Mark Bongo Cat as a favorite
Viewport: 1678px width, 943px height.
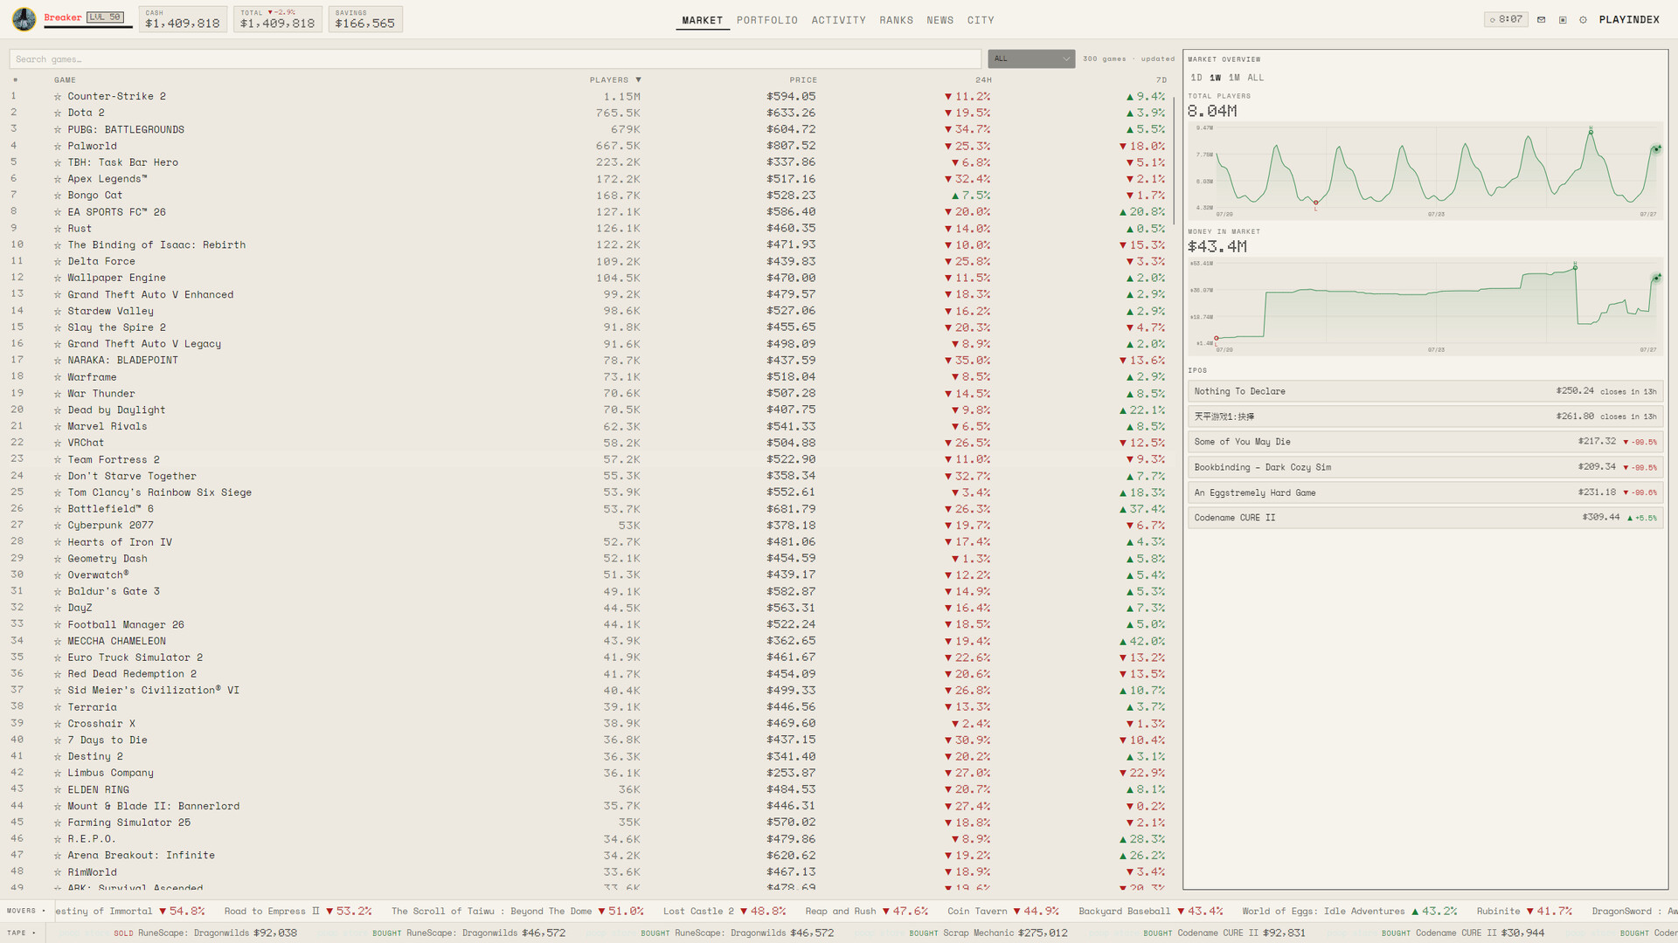[x=58, y=196]
